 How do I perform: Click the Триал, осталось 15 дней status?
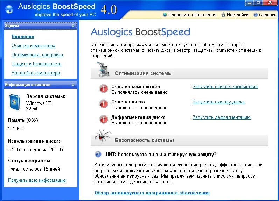click(34, 169)
